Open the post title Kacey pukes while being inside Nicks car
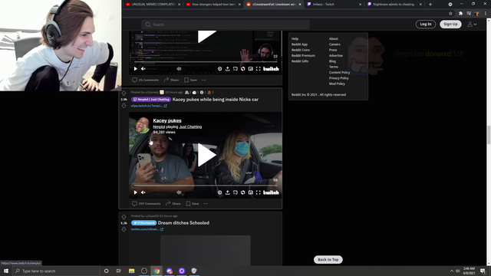 (216, 100)
